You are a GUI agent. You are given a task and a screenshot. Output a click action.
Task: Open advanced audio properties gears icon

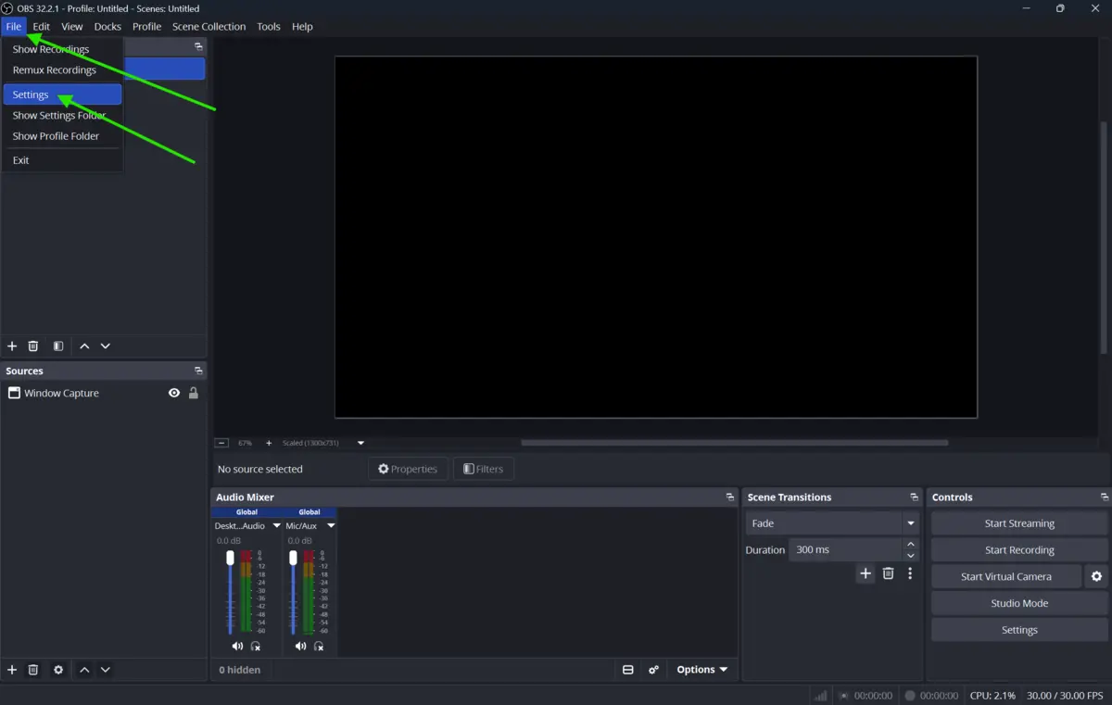point(654,670)
